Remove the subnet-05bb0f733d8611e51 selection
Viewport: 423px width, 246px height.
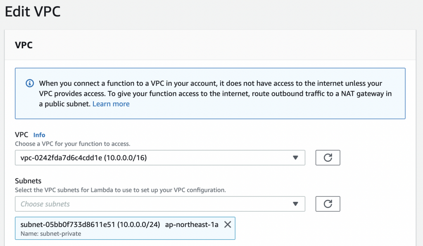[x=228, y=225]
